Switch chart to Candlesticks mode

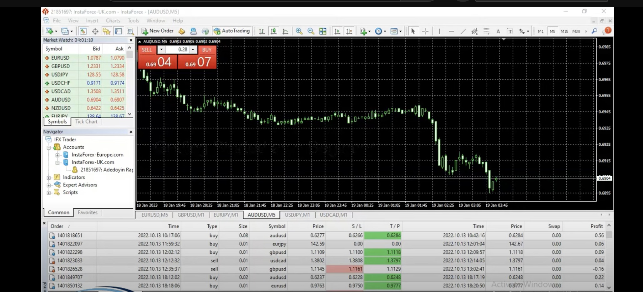(274, 31)
